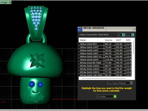Click DWT value 45.28
The height and width of the screenshot is (111, 148).
coord(119,47)
